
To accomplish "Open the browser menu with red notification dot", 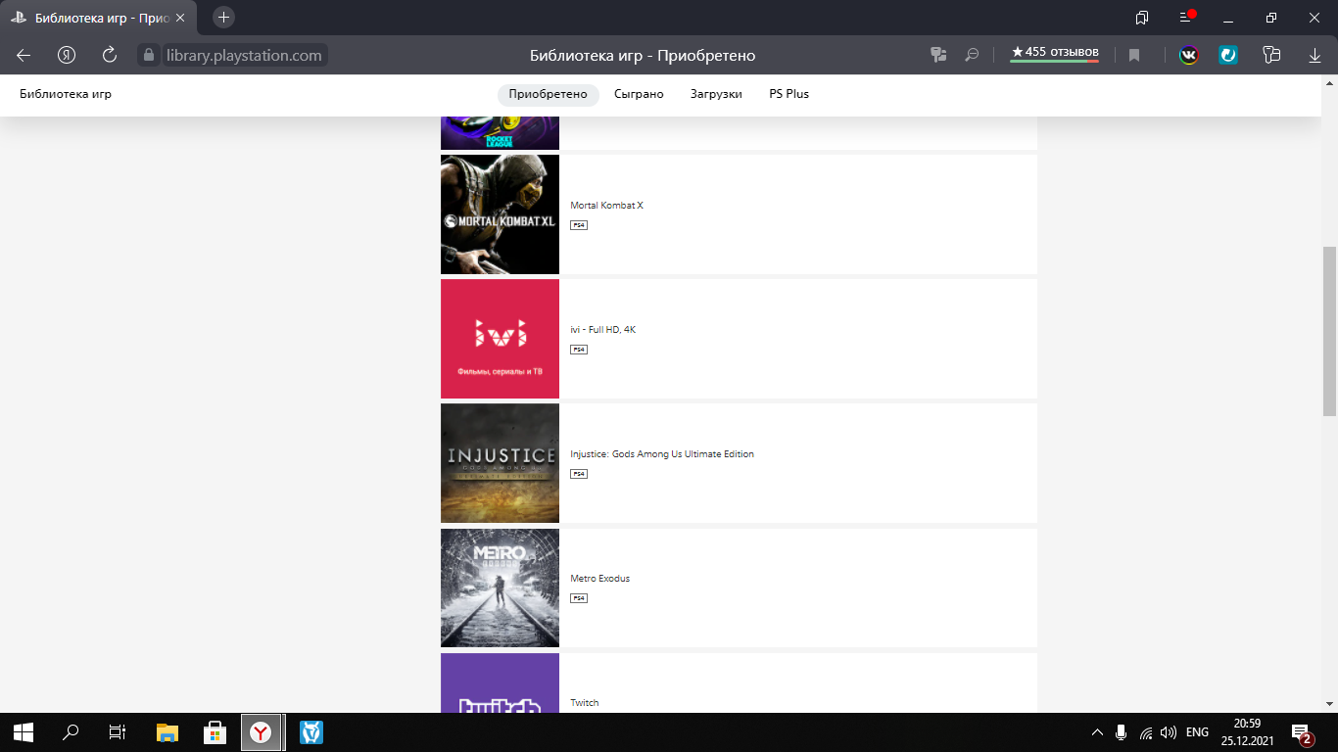I will click(x=1185, y=18).
